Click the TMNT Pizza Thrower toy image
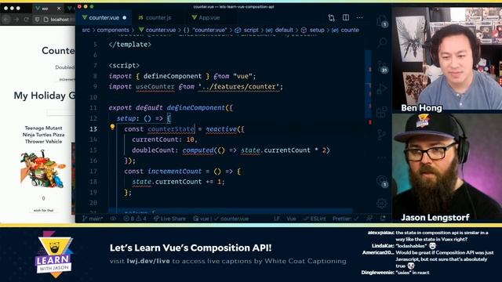 [43, 169]
